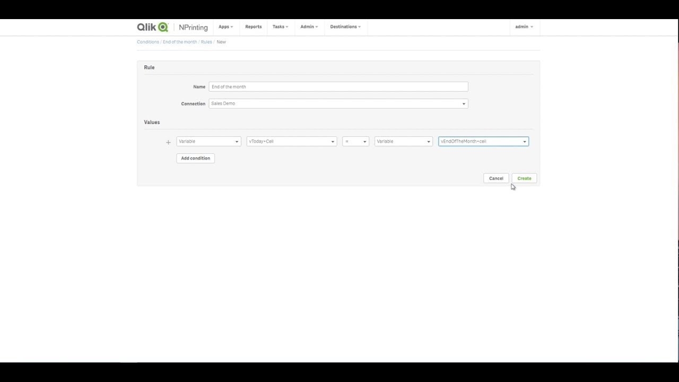
Task: Expand the vEndOfTheMonth+cell dropdown
Action: [483, 142]
